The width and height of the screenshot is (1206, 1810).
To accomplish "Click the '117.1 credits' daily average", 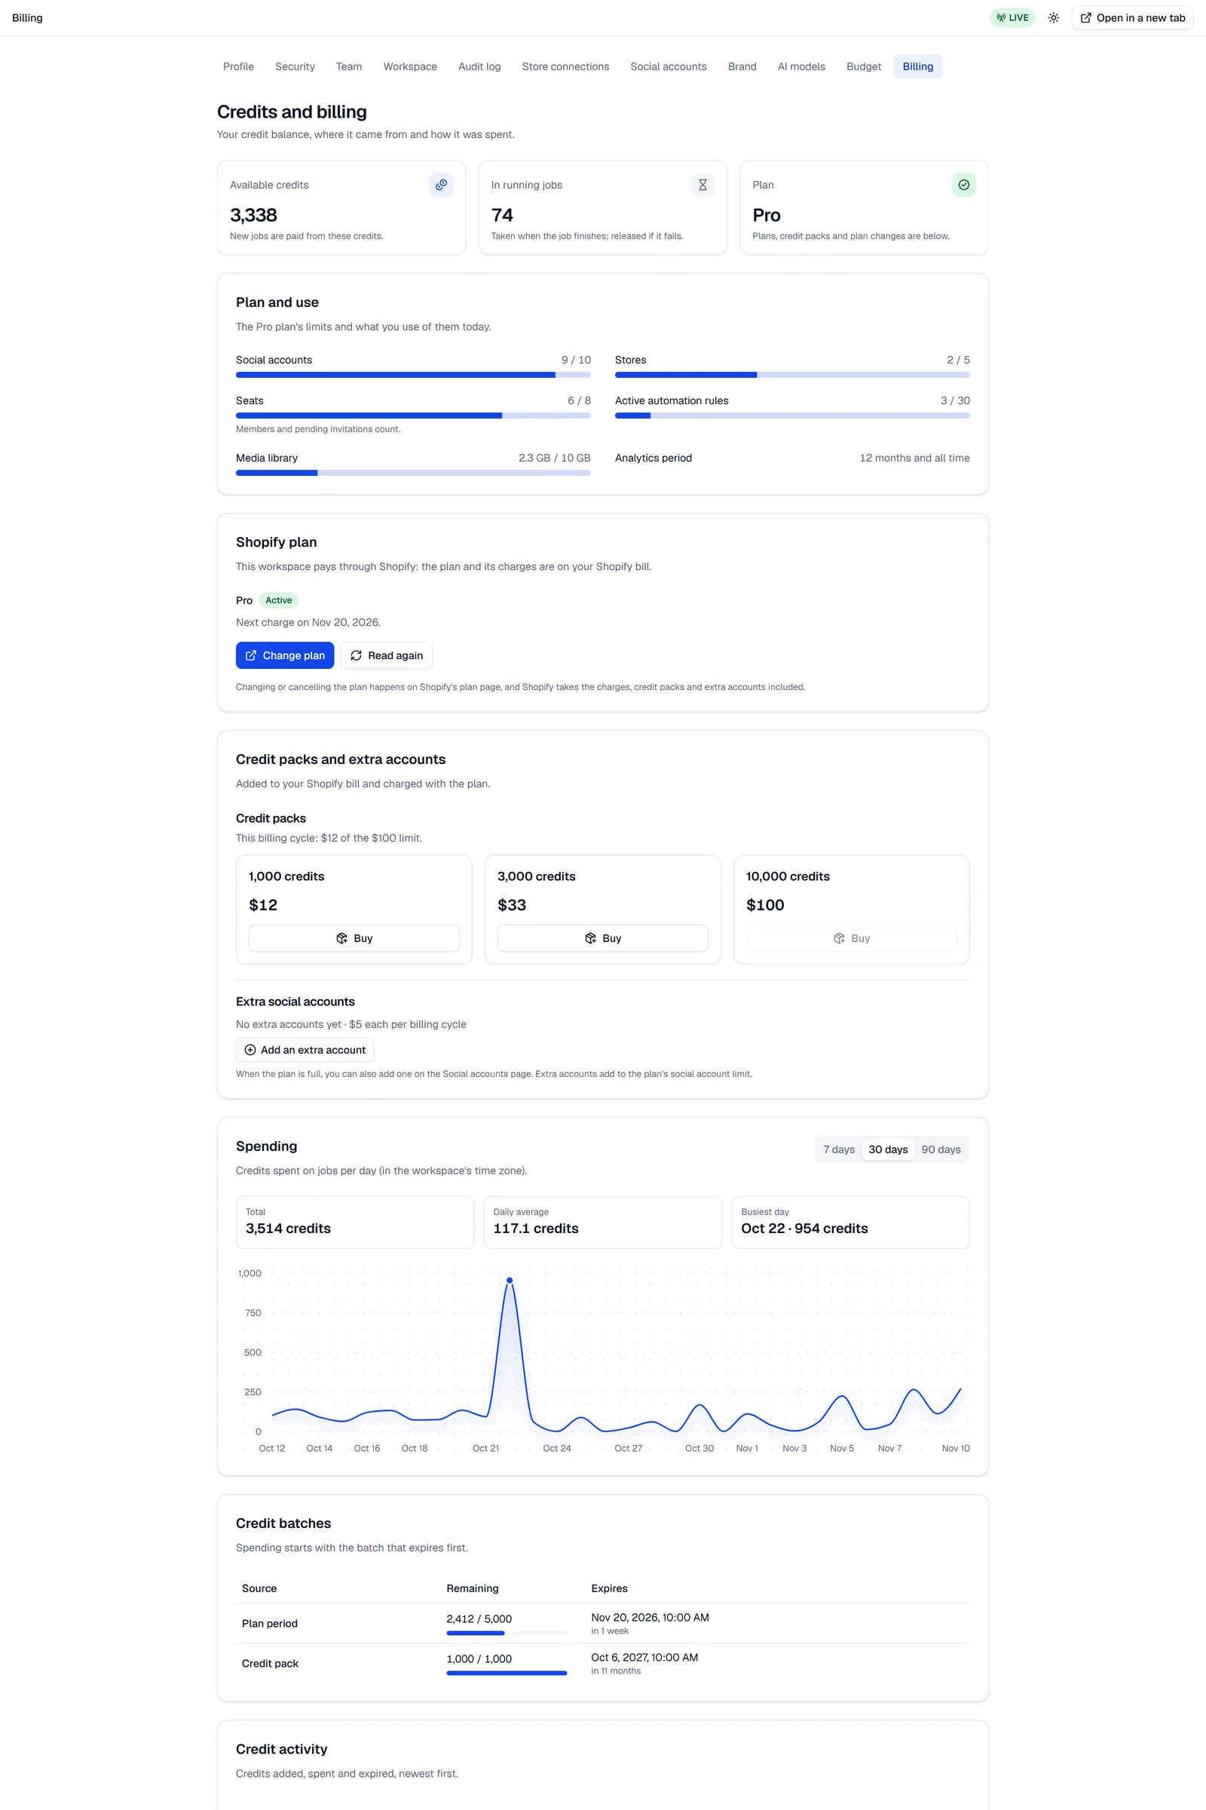I will pos(535,1229).
